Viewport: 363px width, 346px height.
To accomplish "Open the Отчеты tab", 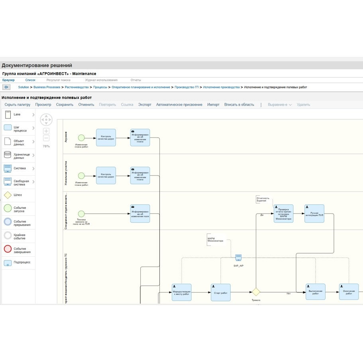I will click(x=136, y=80).
